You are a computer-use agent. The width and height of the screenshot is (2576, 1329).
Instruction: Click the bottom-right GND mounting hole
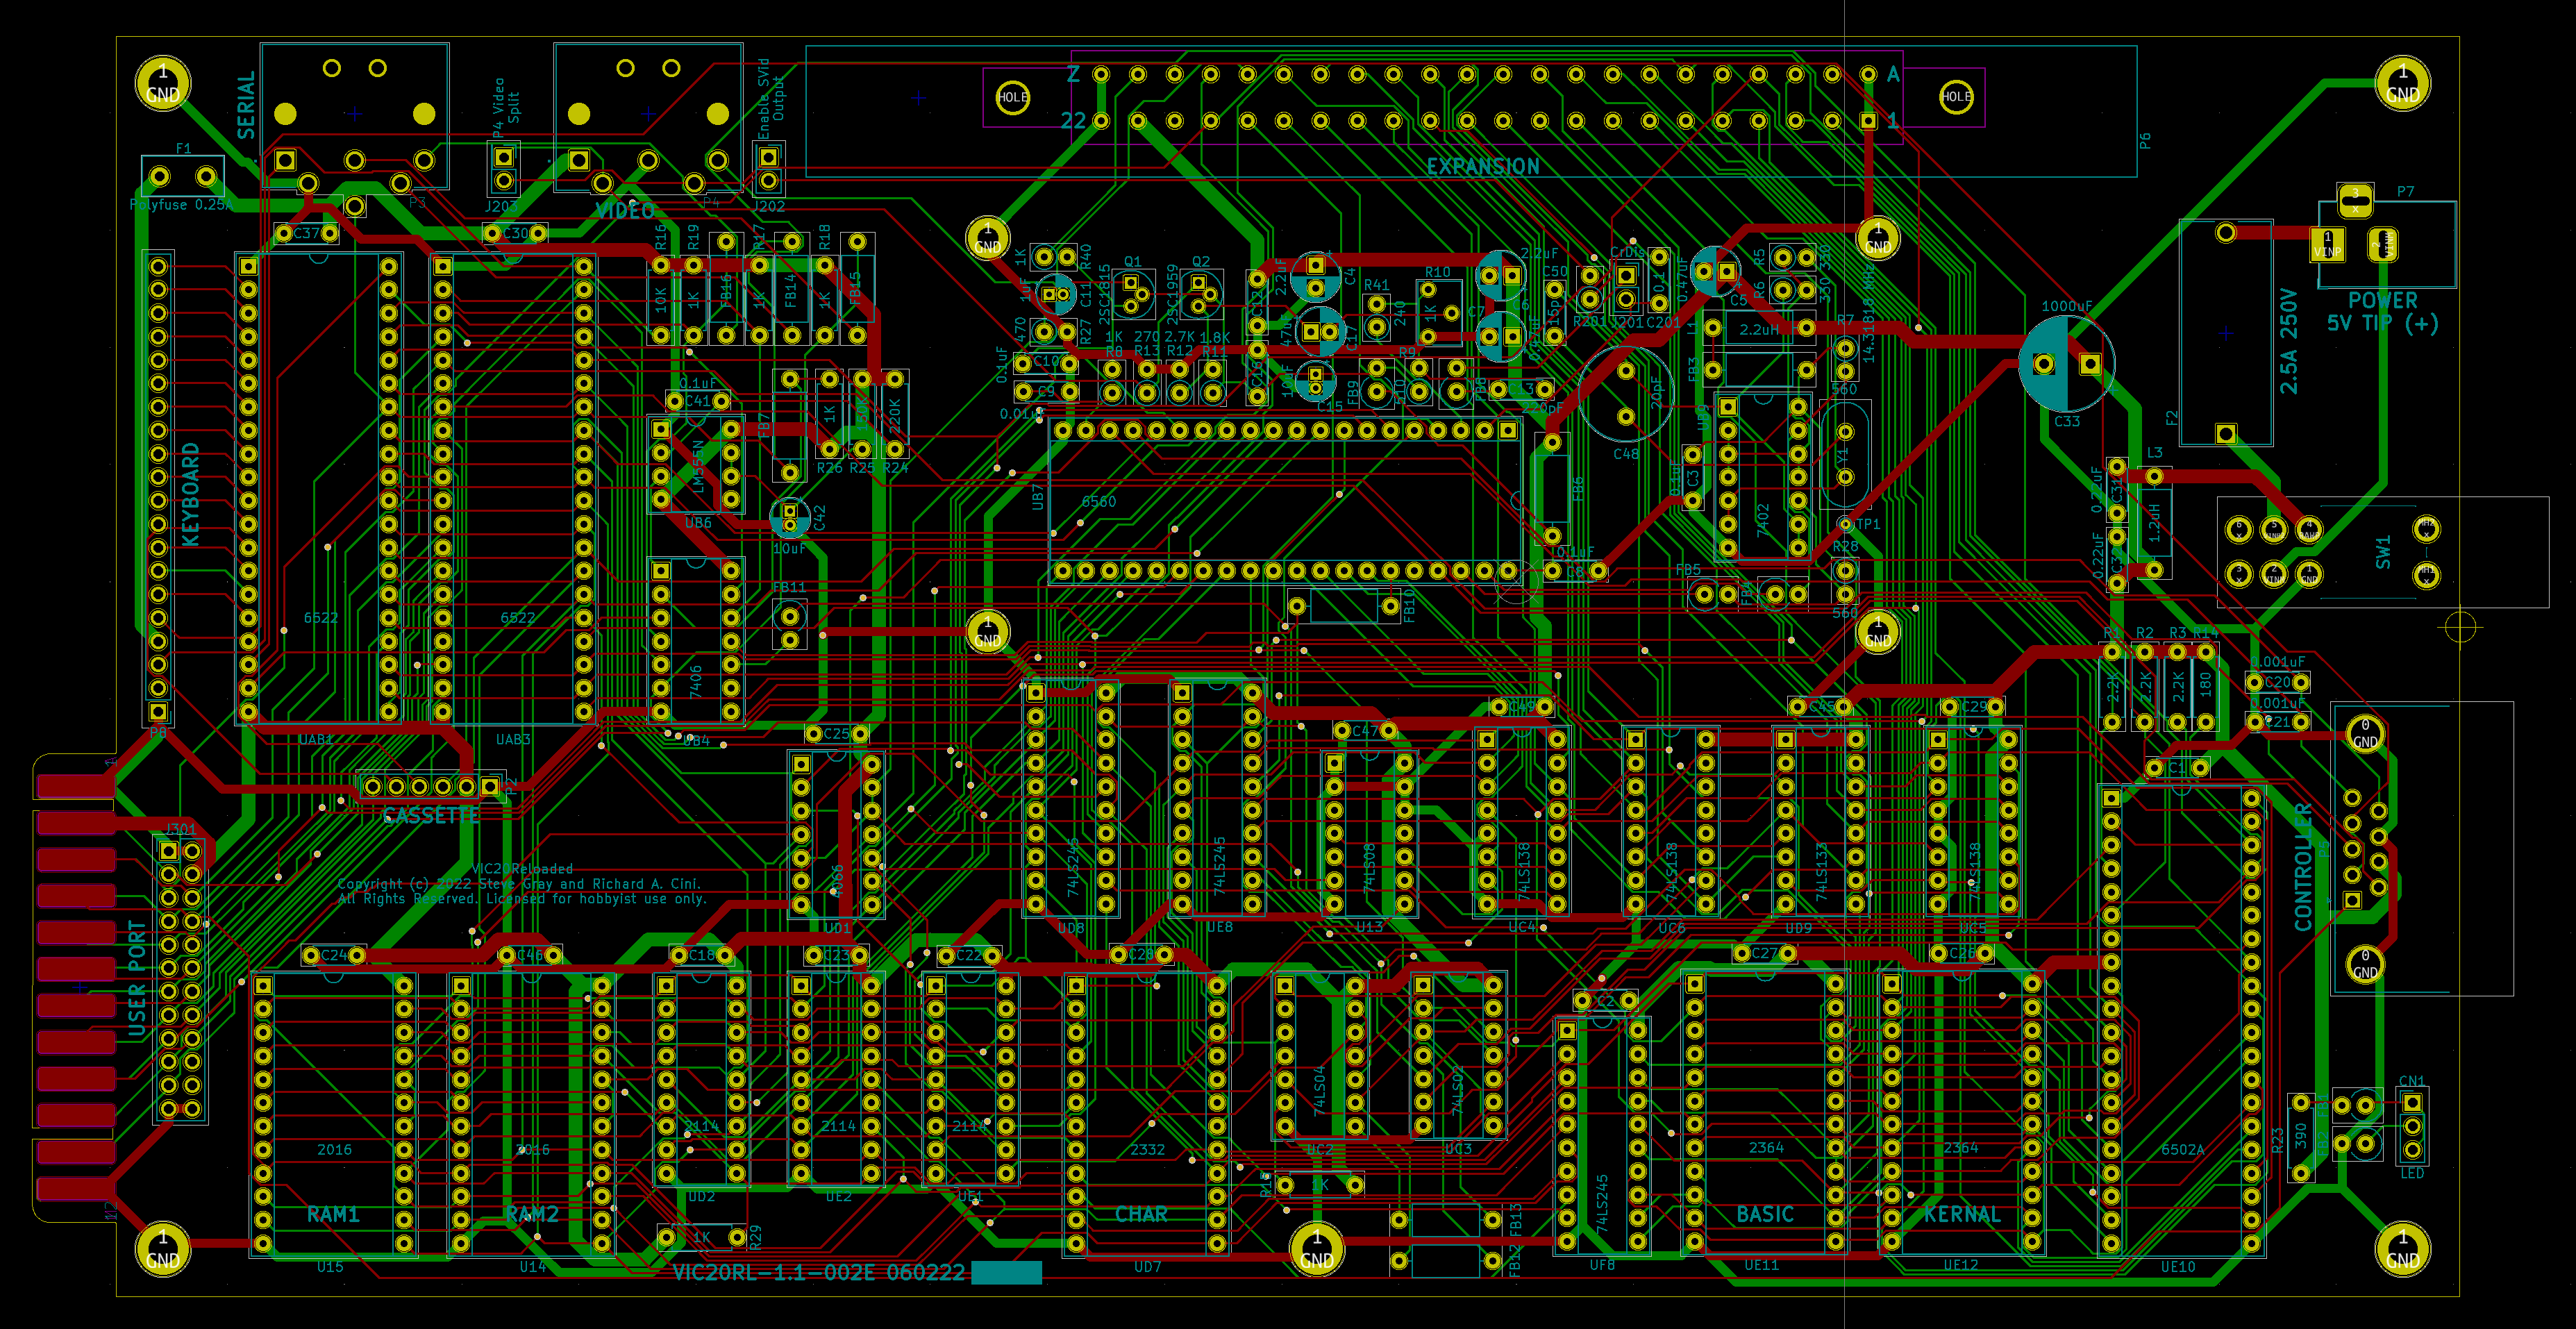[x=2402, y=1248]
